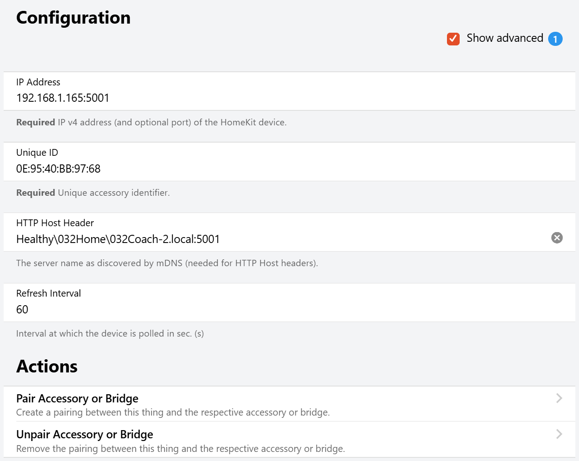This screenshot has width=579, height=461.
Task: Uncheck the Show advanced checkbox
Action: coord(453,39)
